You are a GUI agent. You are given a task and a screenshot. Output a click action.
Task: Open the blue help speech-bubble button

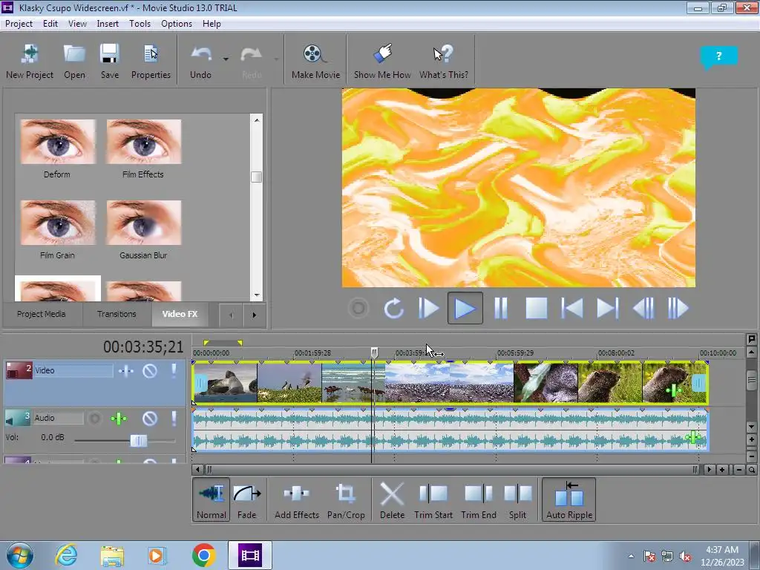[718, 57]
